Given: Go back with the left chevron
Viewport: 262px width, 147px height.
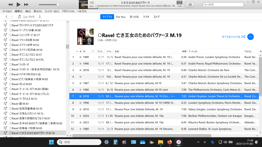Looking at the screenshot, I should (6, 17).
